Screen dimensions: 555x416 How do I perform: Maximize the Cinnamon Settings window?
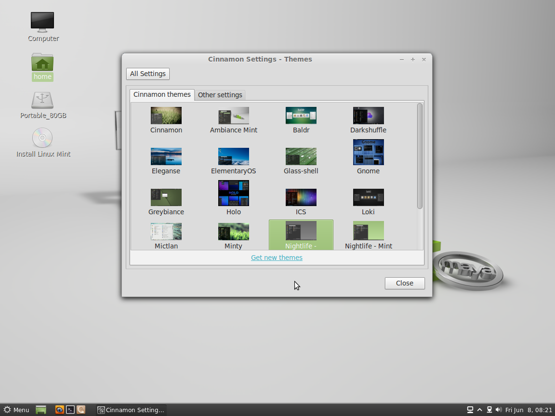413,59
